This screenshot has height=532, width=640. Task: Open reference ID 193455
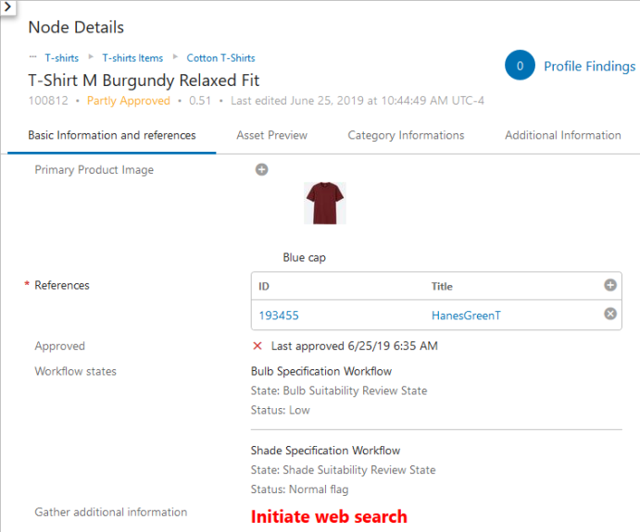click(x=279, y=315)
